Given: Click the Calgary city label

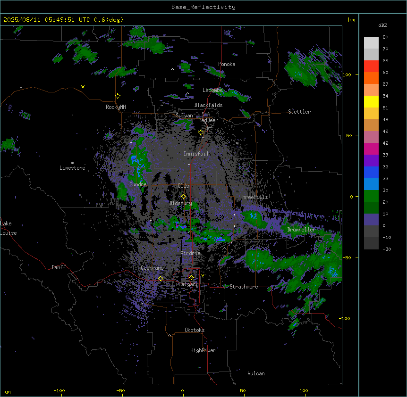Looking at the screenshot, I should pos(189,284).
